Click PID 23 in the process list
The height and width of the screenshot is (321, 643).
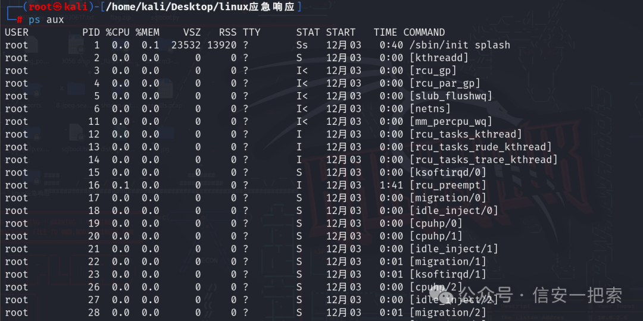tap(94, 274)
